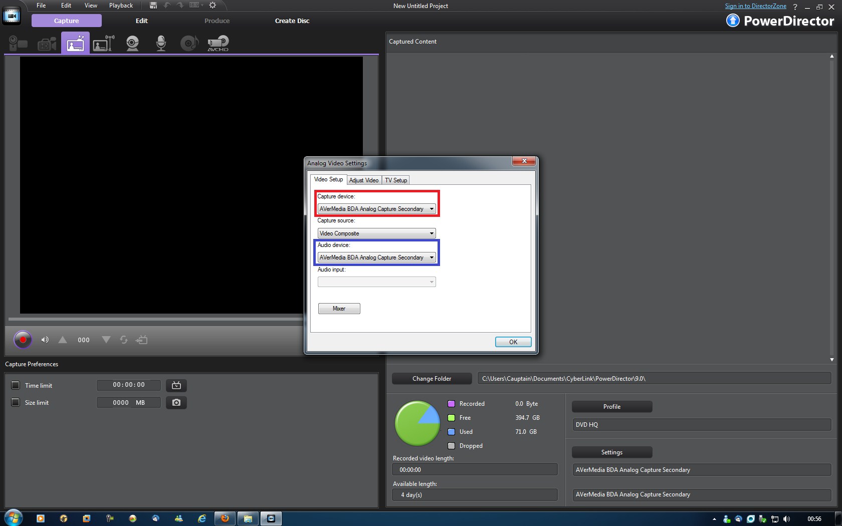Open Firefox from the taskbar

(x=225, y=518)
